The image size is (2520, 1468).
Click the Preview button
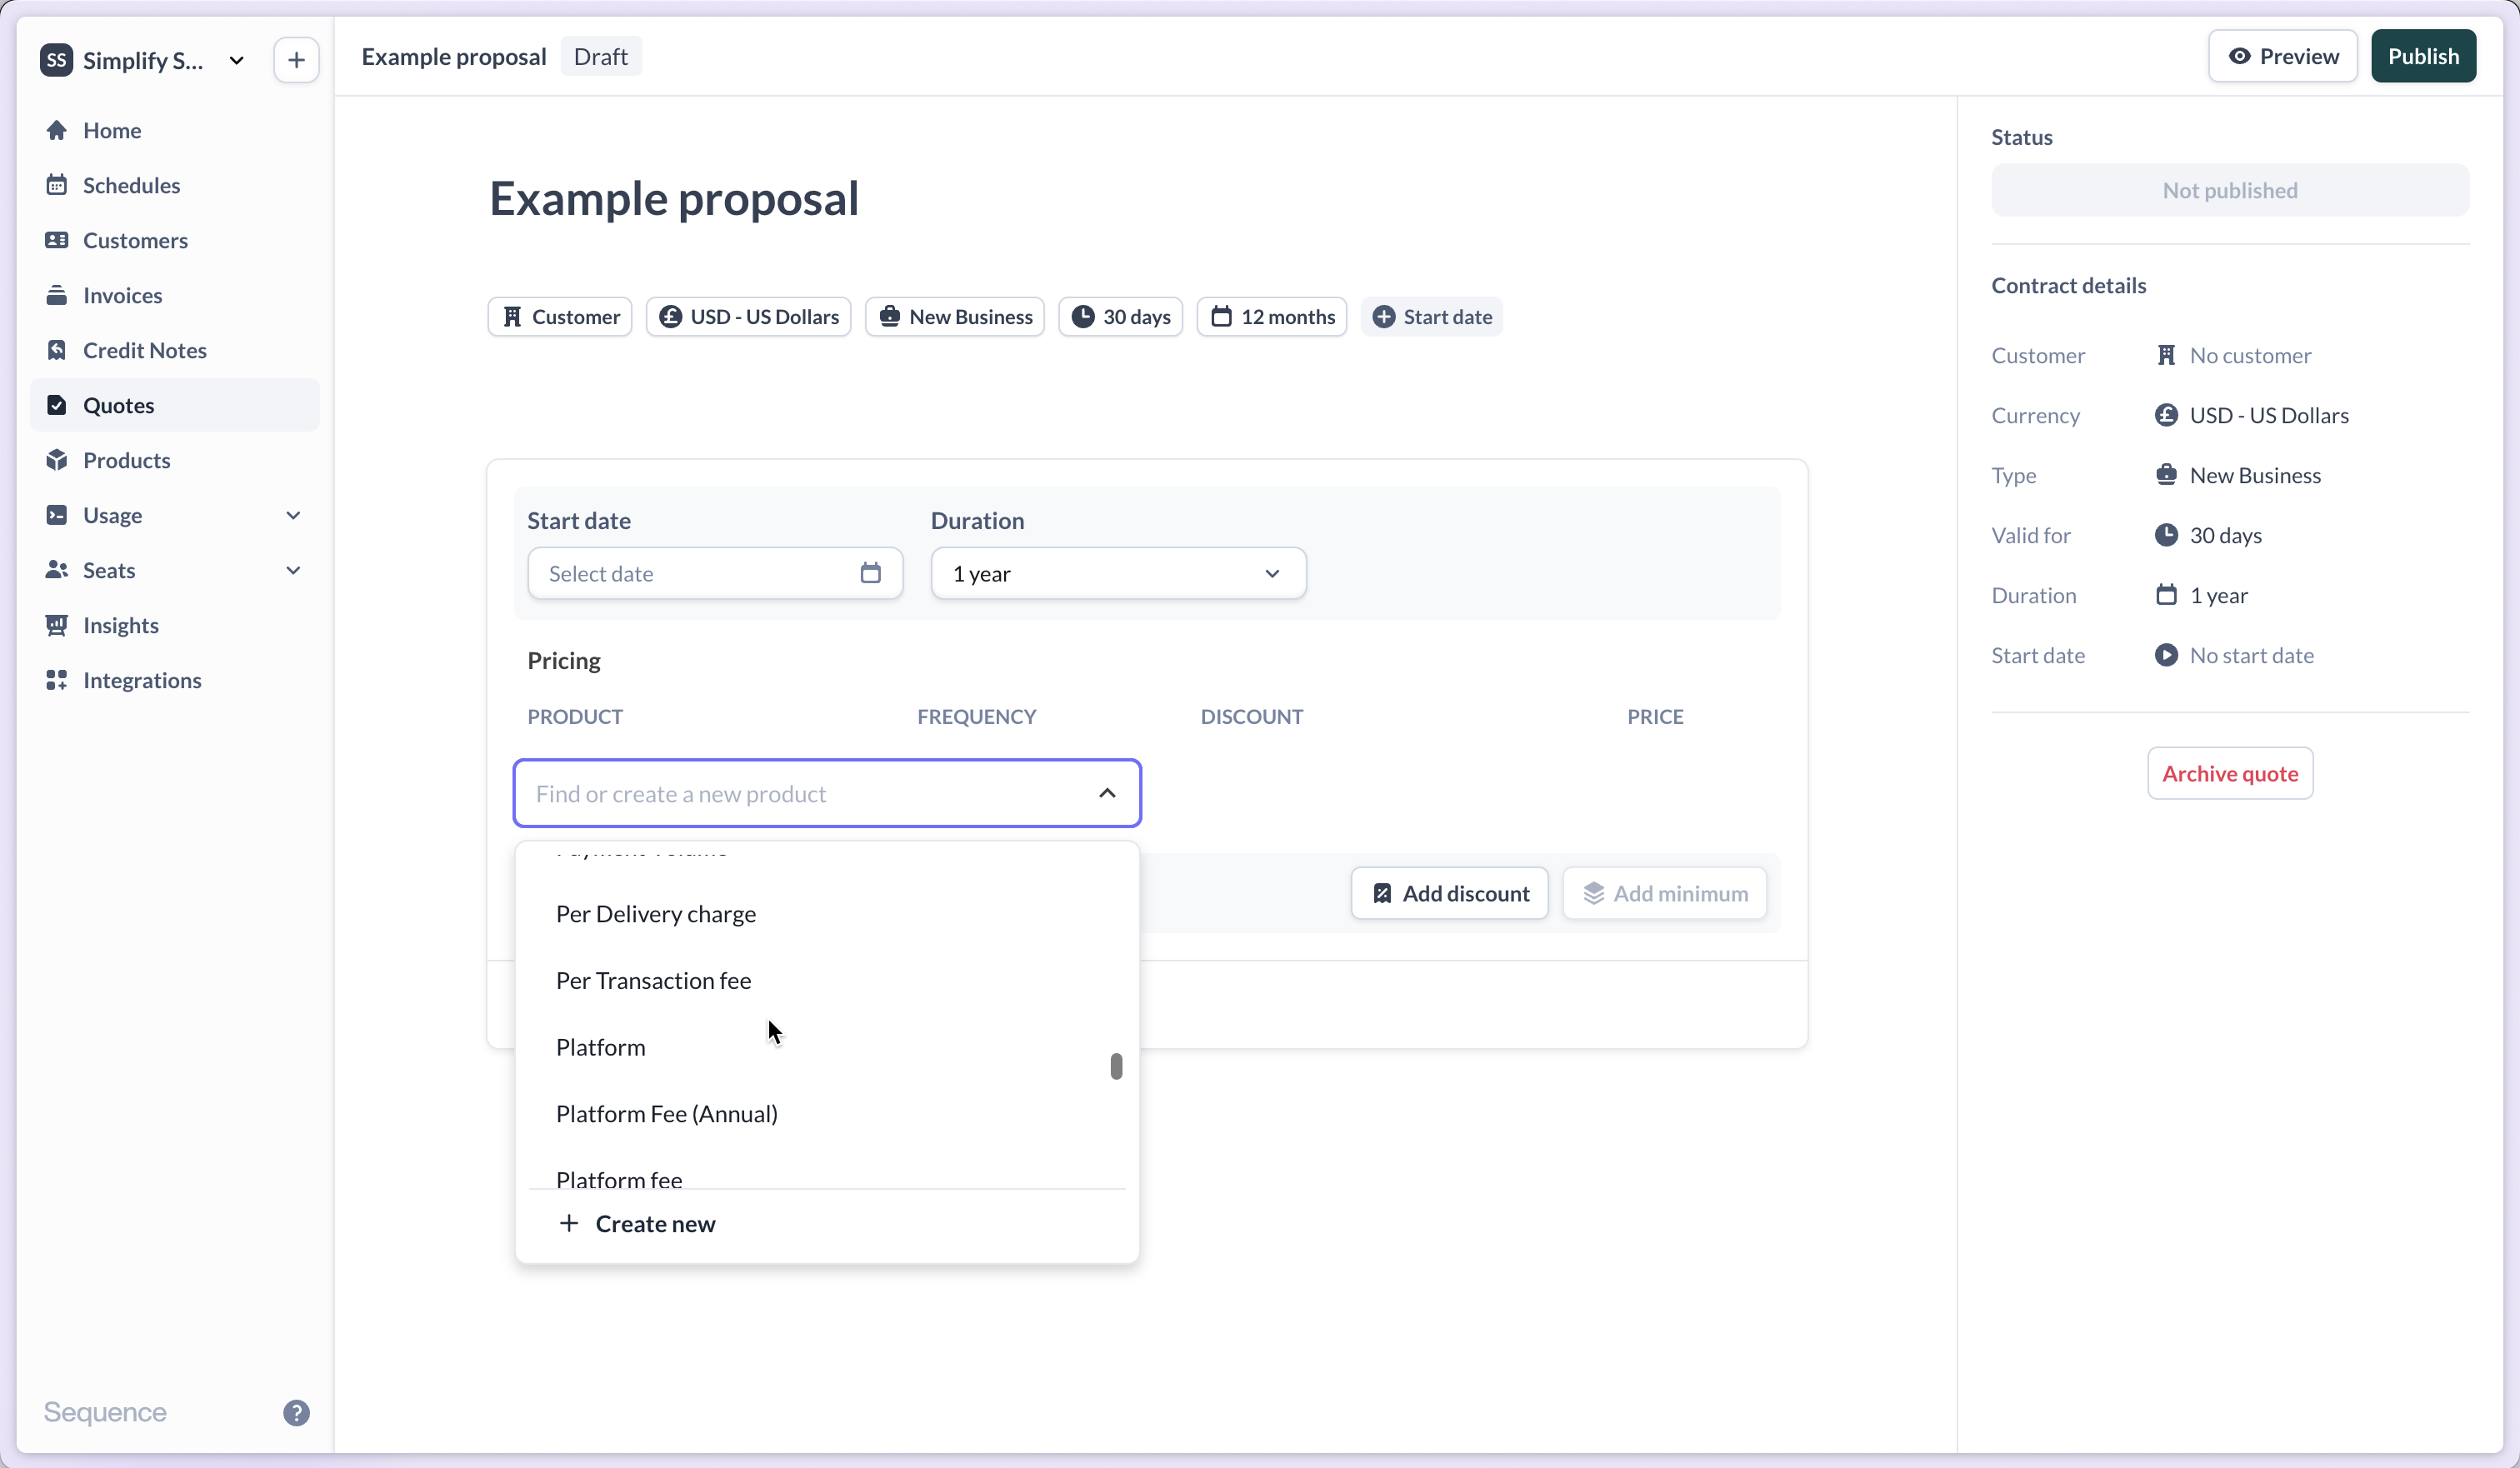point(2283,56)
